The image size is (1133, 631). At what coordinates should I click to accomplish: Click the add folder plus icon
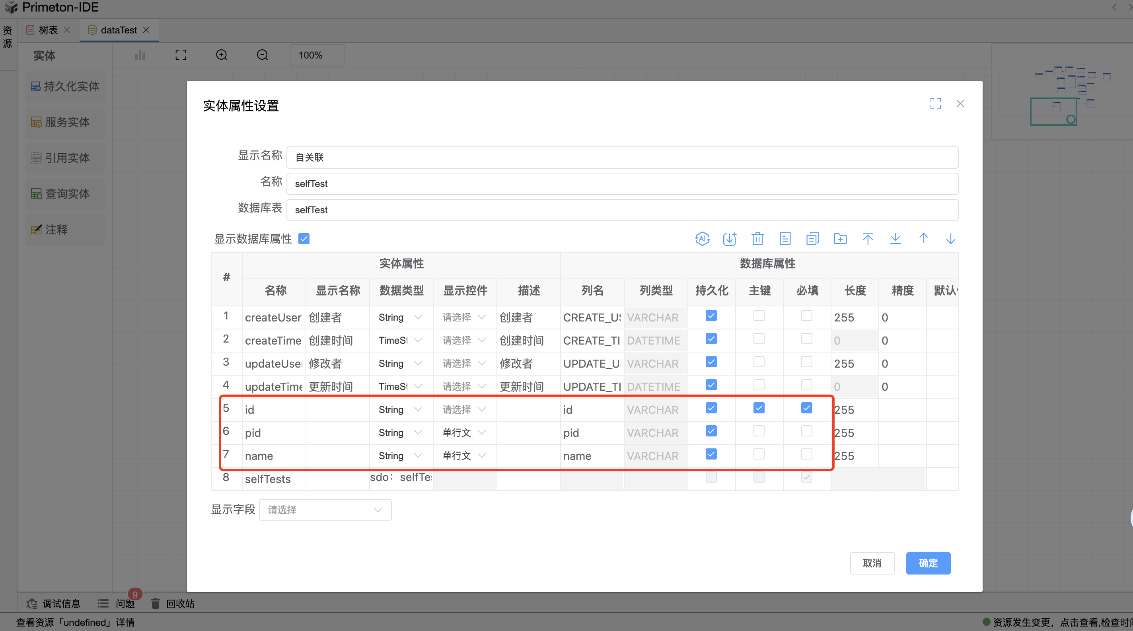(x=840, y=239)
